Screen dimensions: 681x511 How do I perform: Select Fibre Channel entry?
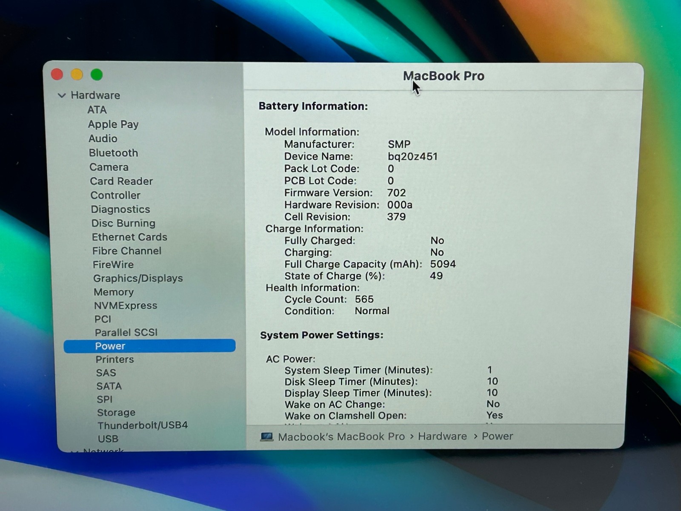127,251
